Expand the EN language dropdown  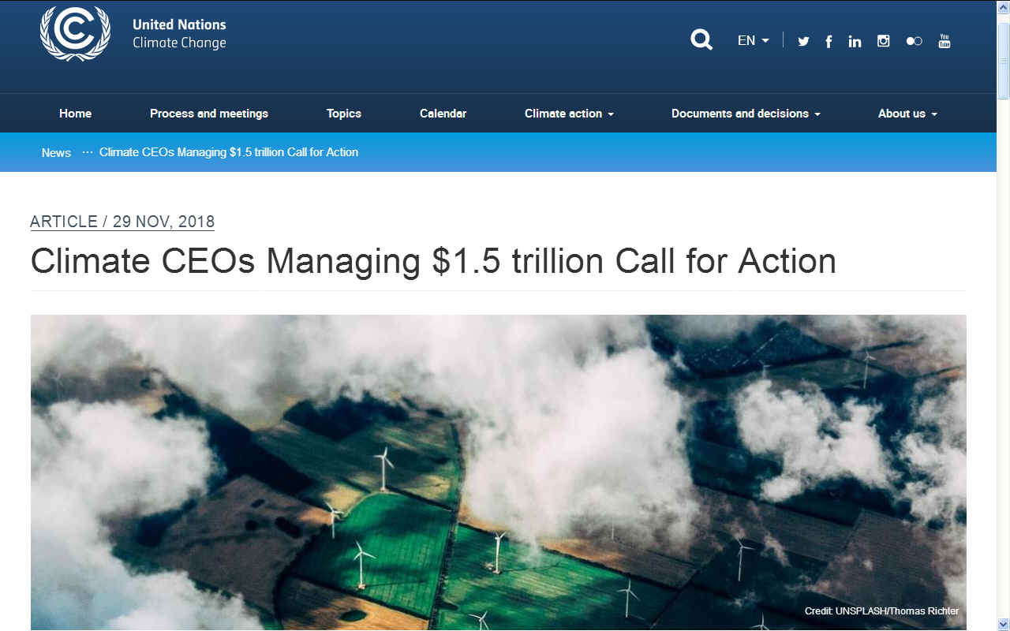coord(753,40)
